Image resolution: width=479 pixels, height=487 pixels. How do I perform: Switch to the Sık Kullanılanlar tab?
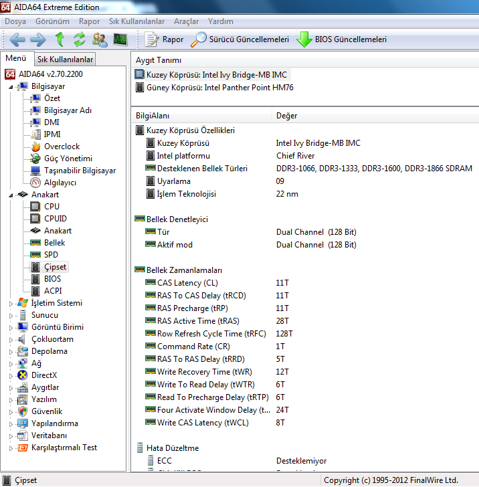coord(65,60)
